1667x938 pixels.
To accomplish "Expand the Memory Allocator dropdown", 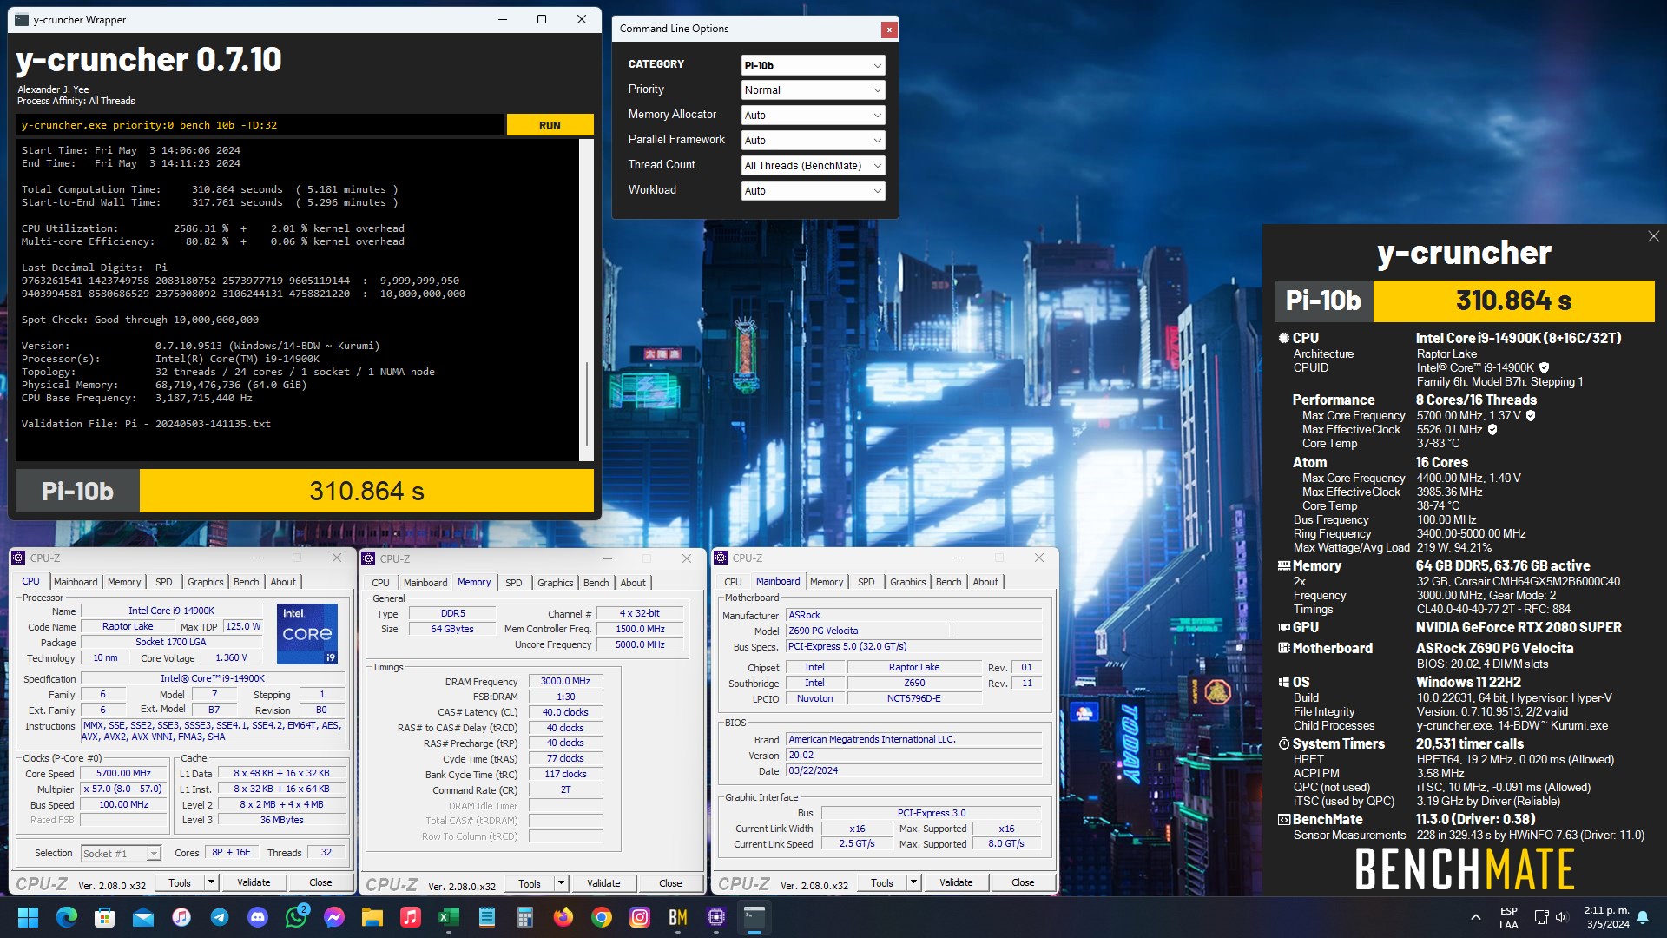I will coord(813,116).
